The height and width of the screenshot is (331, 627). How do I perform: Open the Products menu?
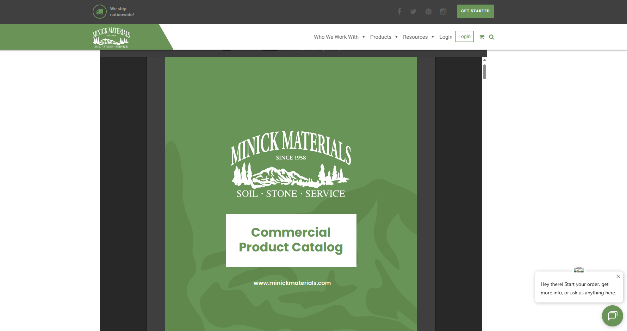(380, 37)
